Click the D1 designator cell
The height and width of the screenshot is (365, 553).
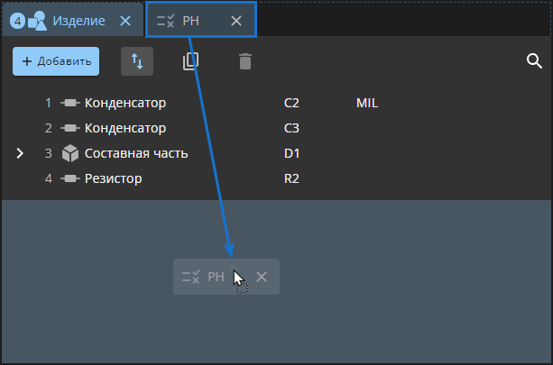click(x=291, y=153)
